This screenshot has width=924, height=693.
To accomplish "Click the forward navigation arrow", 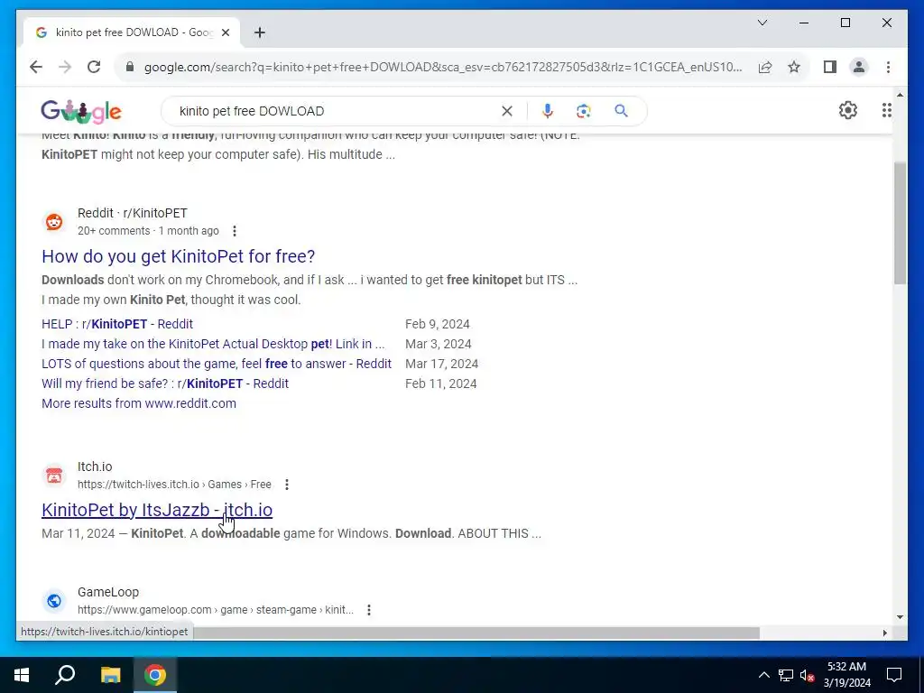I will tap(65, 67).
